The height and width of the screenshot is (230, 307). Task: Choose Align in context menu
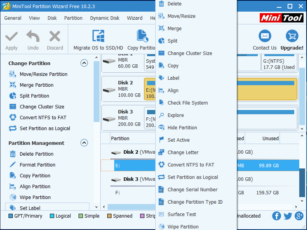click(196, 91)
